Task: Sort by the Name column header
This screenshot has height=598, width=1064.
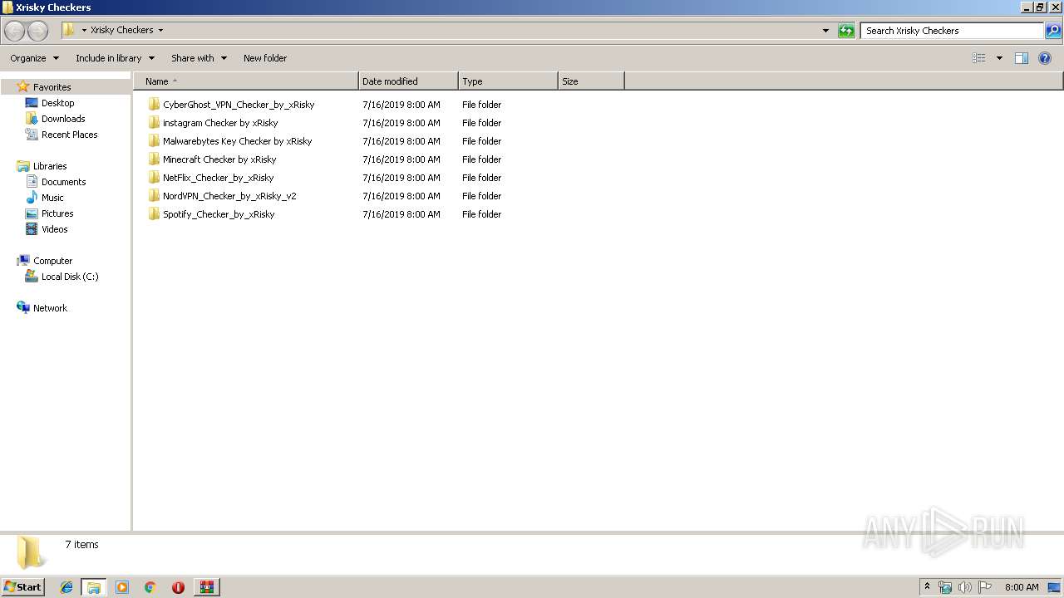Action: click(246, 81)
